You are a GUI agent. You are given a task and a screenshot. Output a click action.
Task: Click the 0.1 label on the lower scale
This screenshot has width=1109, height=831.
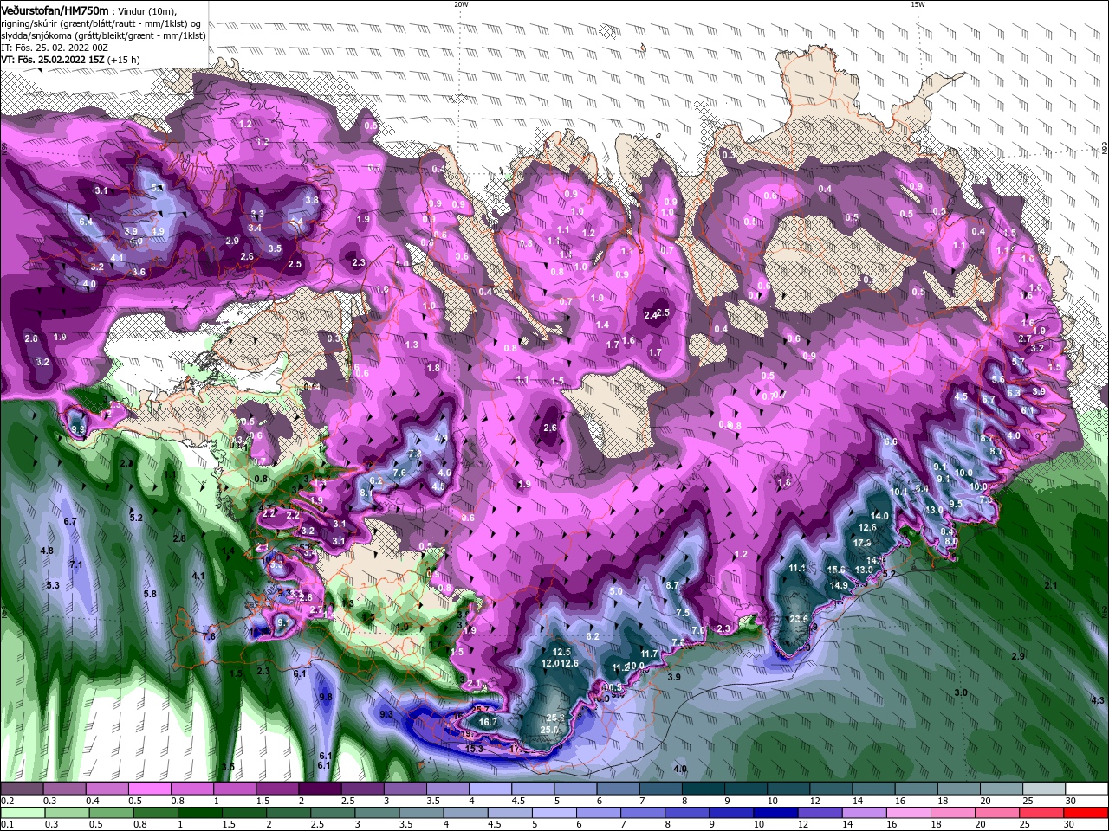click(x=7, y=824)
